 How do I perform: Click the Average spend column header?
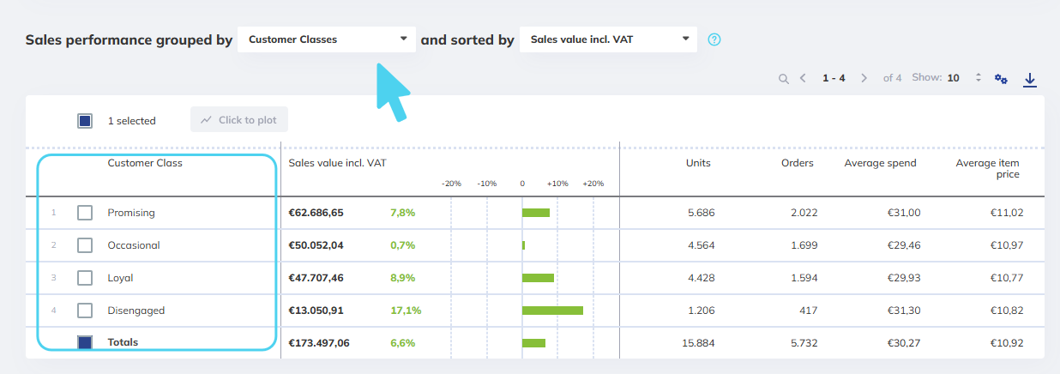click(x=880, y=163)
